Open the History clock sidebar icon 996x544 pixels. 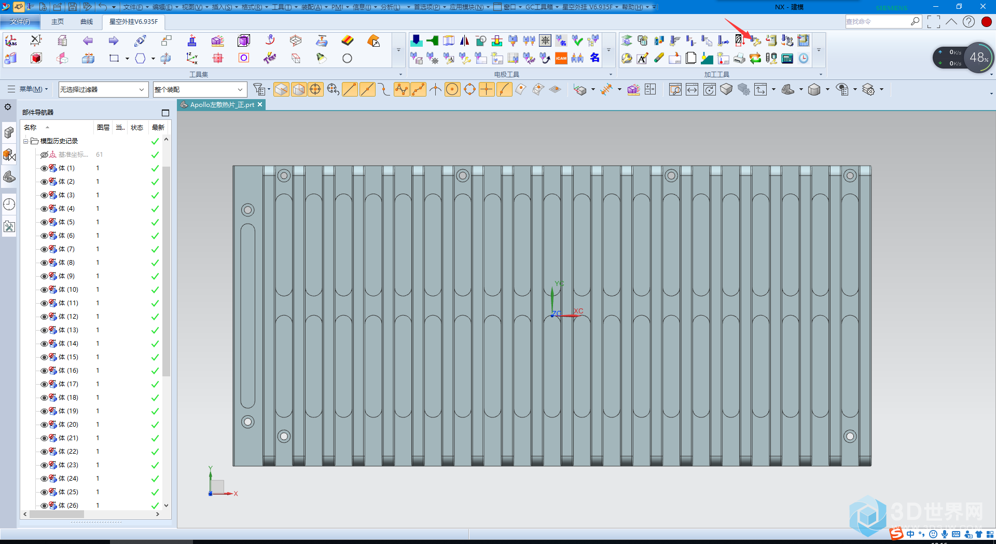[x=9, y=204]
